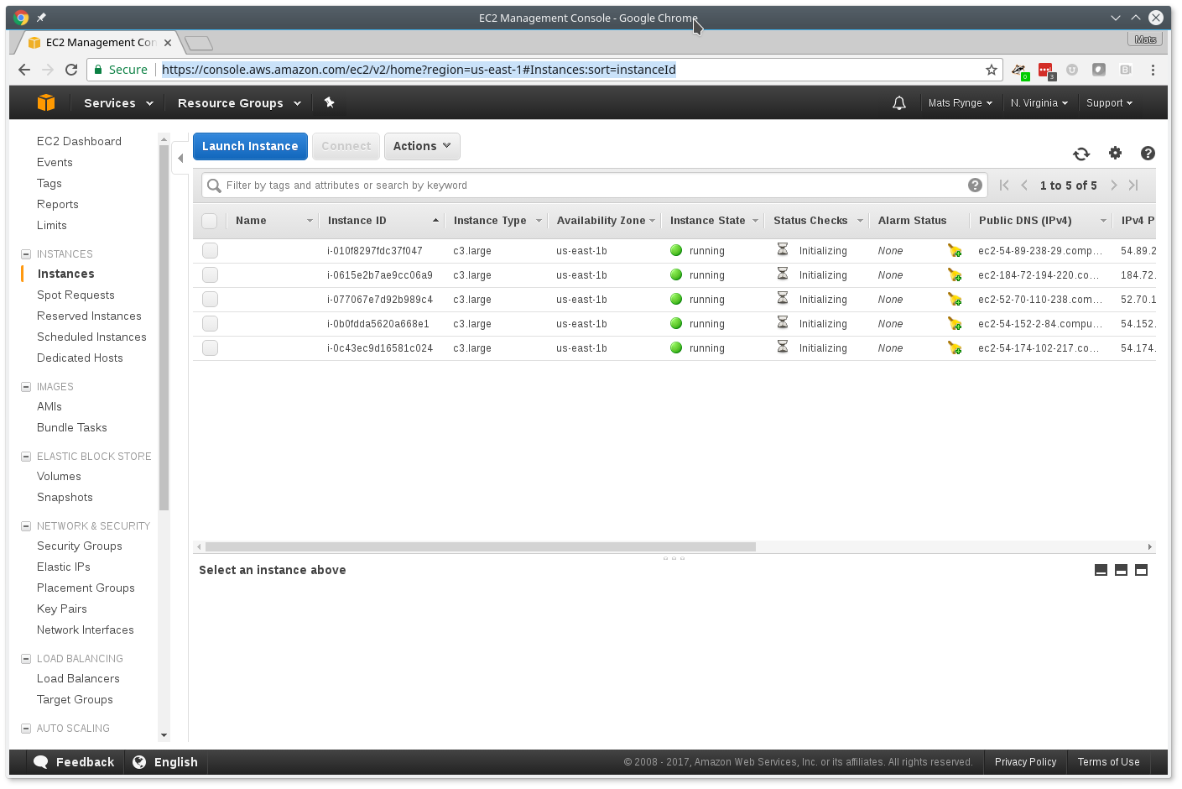1182x789 pixels.
Task: Set details pane to half height
Action: 1122,570
